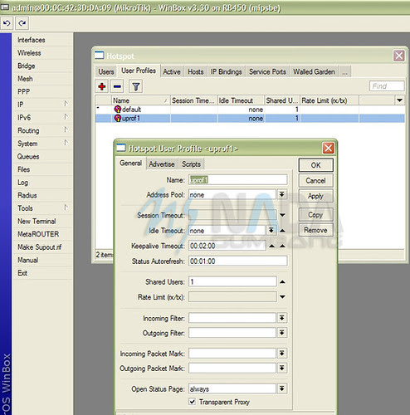The width and height of the screenshot is (410, 415).
Task: Collapse the Idle Timeout field arrow
Action: [282, 231]
